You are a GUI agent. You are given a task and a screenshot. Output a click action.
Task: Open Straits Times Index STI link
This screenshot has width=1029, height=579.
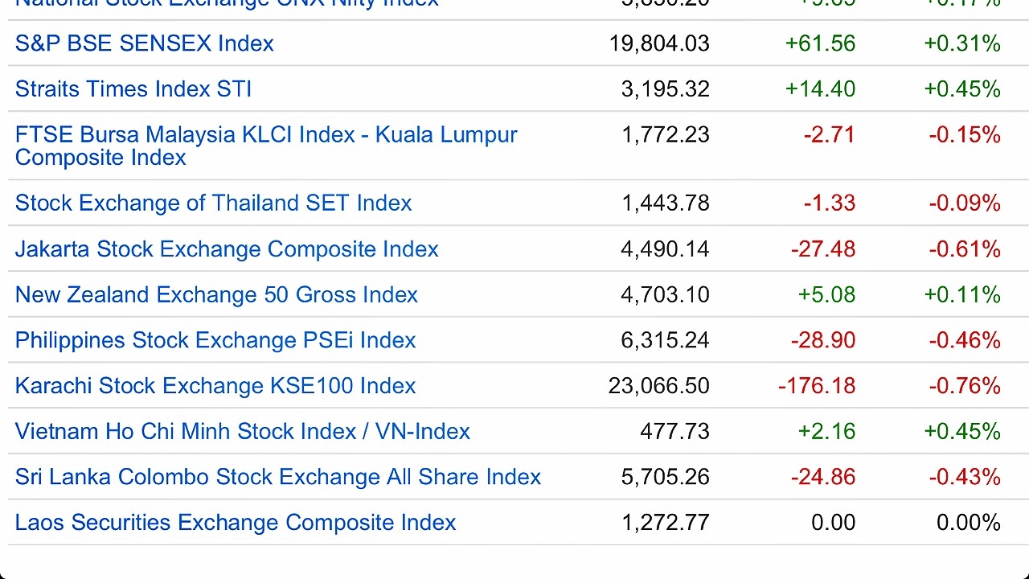click(133, 88)
